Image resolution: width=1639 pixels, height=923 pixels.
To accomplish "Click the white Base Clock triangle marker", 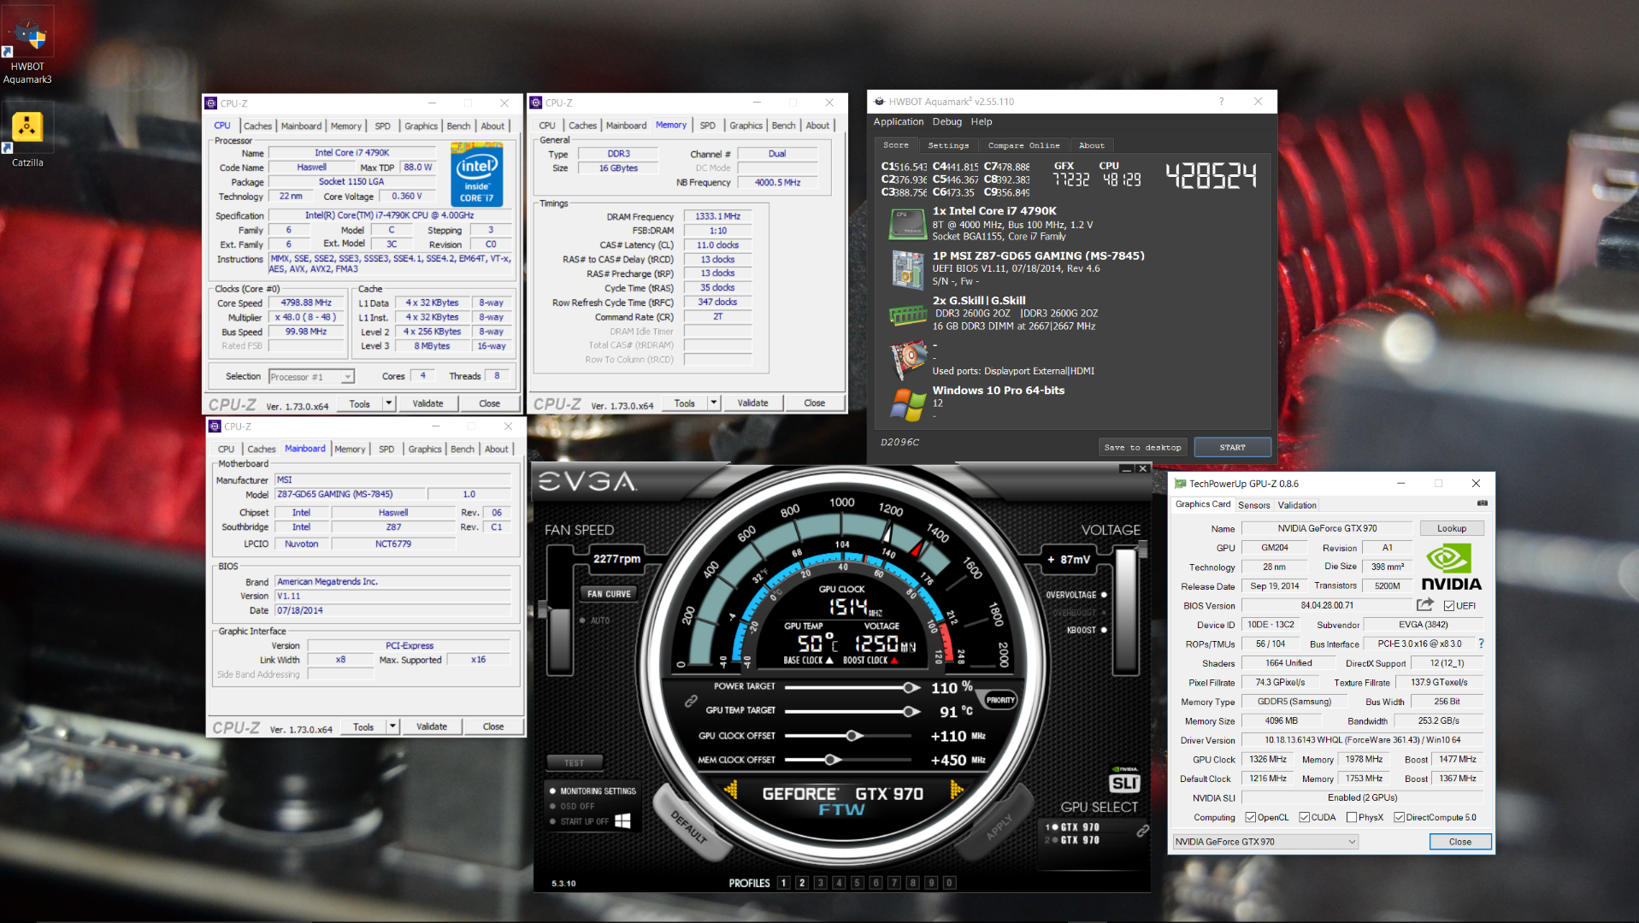I will tap(828, 660).
